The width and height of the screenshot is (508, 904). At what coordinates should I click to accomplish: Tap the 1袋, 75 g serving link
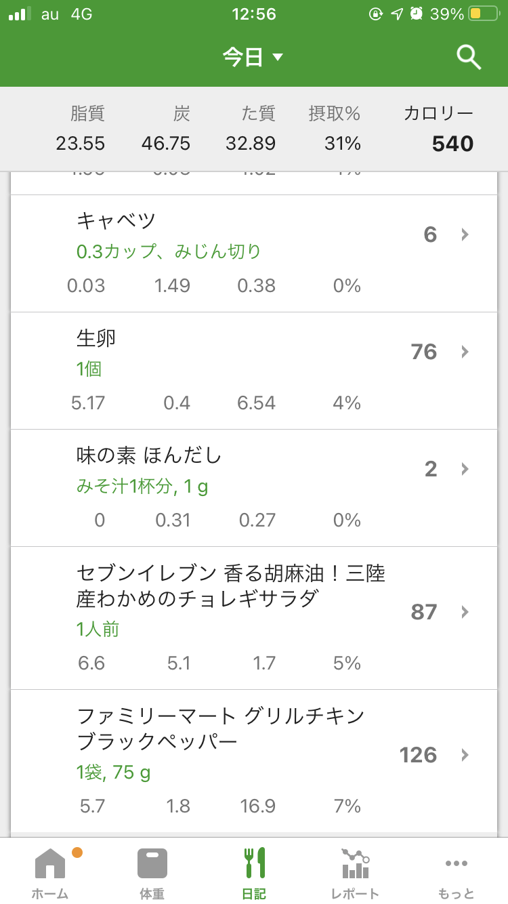point(114,773)
